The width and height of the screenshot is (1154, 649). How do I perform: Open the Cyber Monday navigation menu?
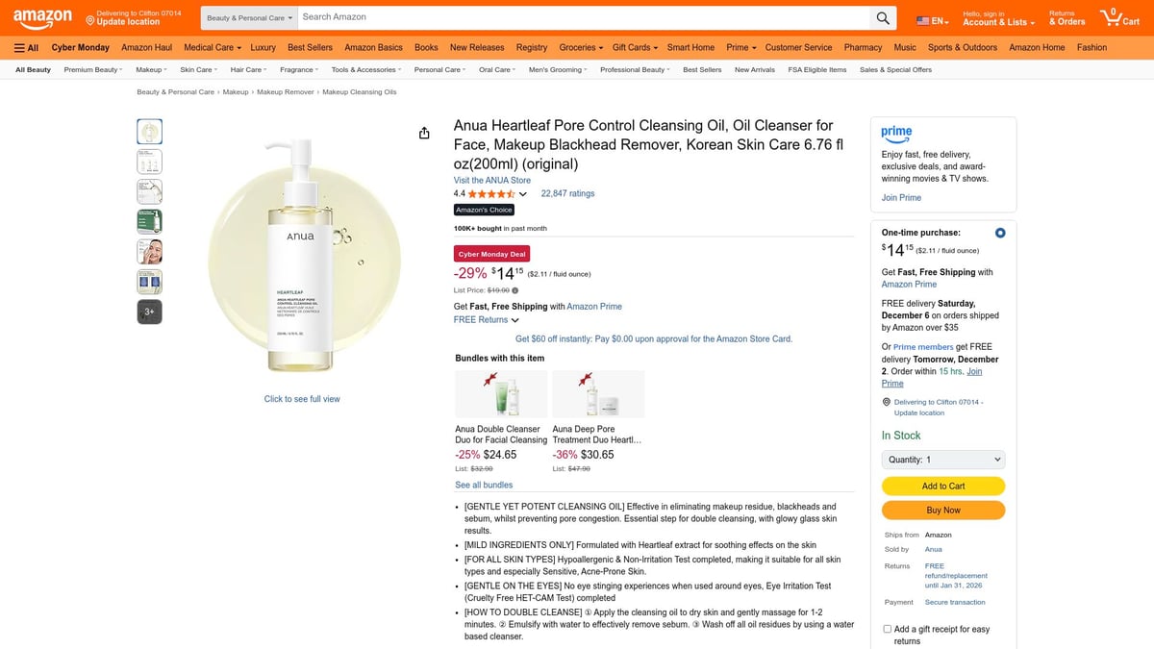(x=80, y=47)
